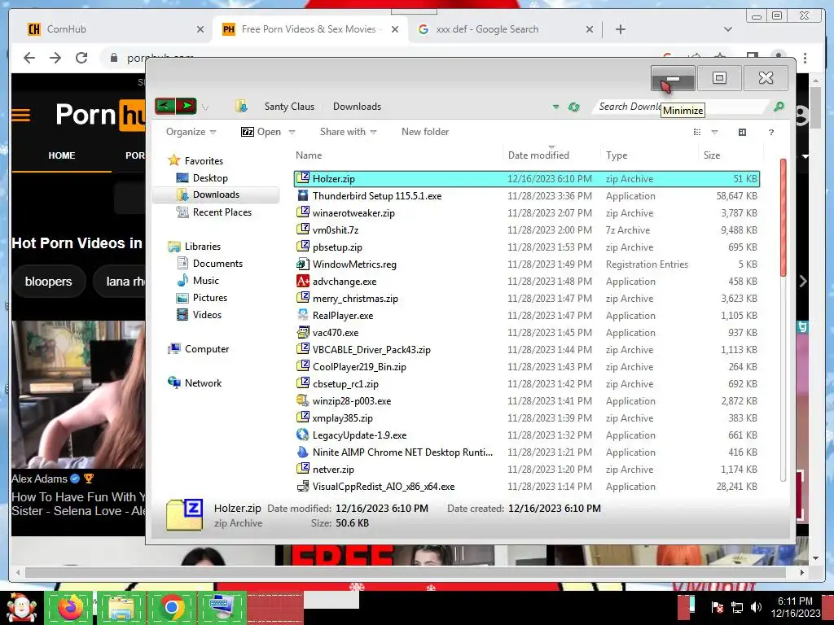Viewport: 834px width, 625px height.
Task: Switch to the xxx def Google Search tab
Action: (x=504, y=29)
